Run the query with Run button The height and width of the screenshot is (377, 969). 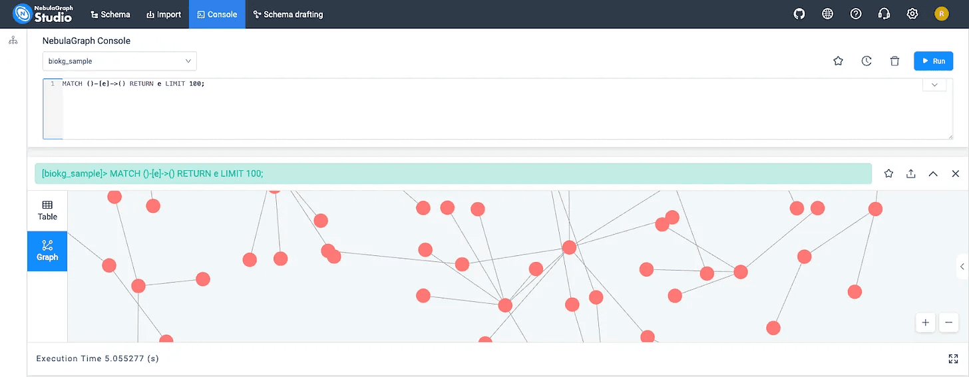point(933,61)
